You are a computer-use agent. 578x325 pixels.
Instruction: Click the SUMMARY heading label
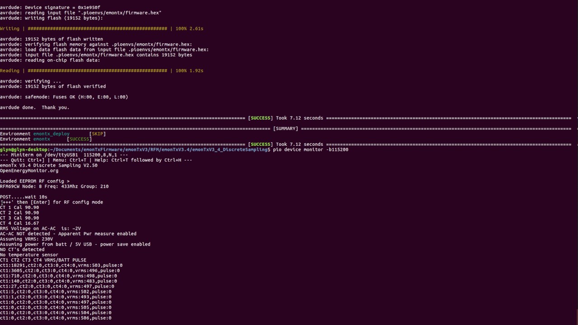pos(285,129)
